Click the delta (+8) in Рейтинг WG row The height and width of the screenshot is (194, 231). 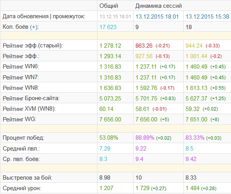[215, 120]
